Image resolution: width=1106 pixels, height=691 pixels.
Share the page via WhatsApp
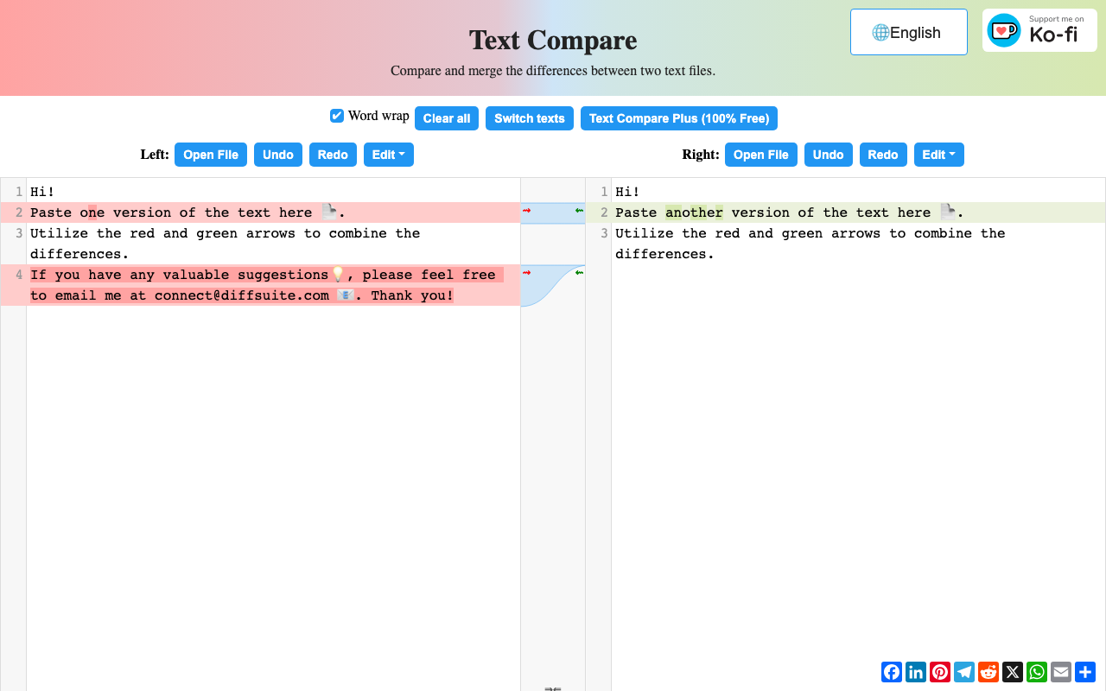point(1037,672)
